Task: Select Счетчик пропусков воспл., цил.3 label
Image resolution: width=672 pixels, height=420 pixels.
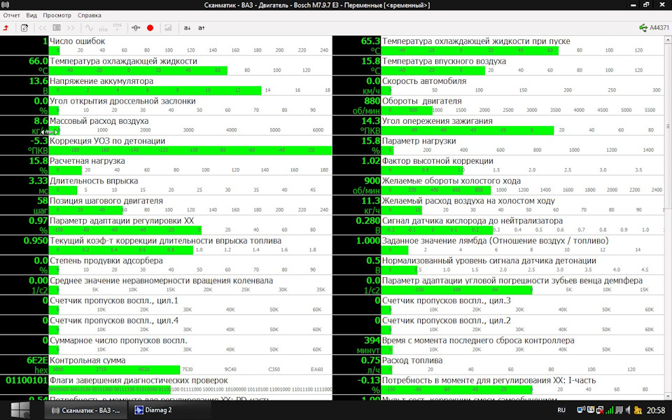Action: click(x=447, y=300)
